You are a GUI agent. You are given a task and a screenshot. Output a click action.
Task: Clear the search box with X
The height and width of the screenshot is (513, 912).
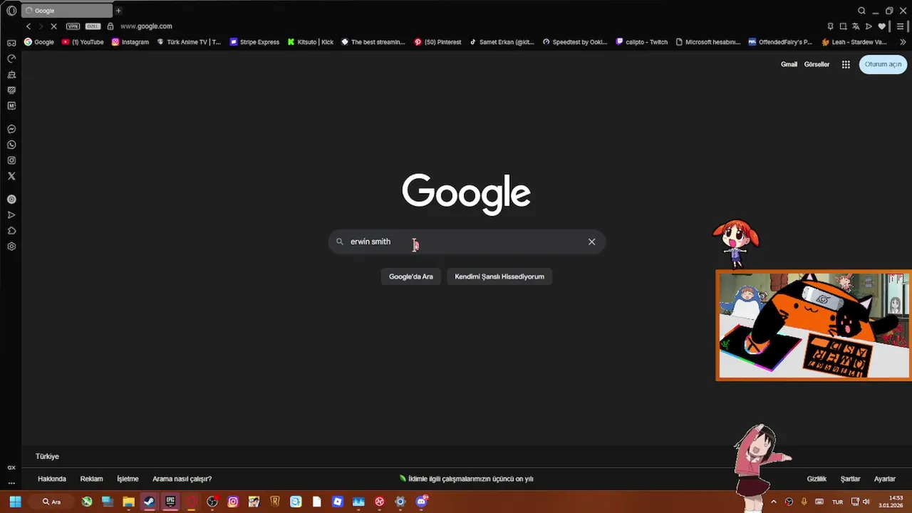591,242
